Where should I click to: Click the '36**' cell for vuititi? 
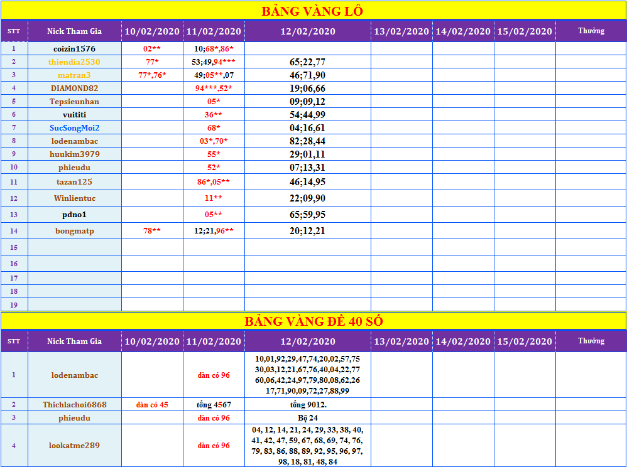214,114
